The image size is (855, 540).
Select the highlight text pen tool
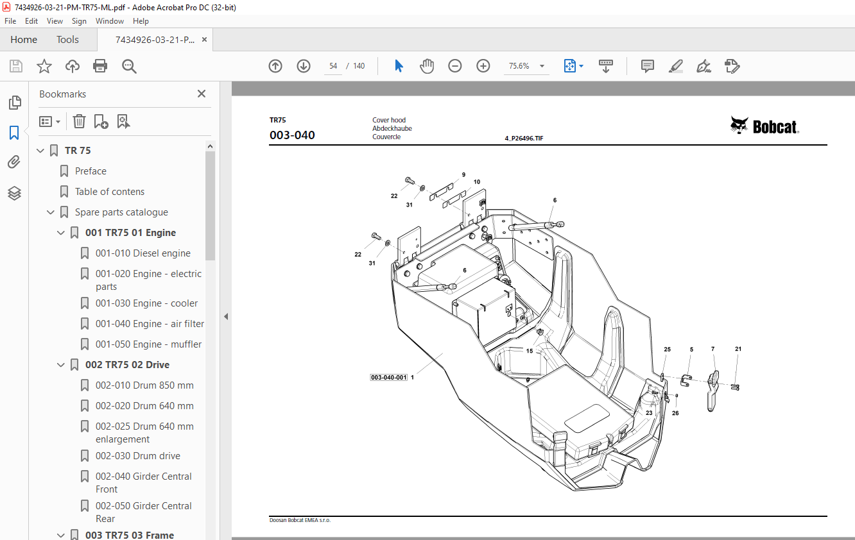[x=675, y=66]
